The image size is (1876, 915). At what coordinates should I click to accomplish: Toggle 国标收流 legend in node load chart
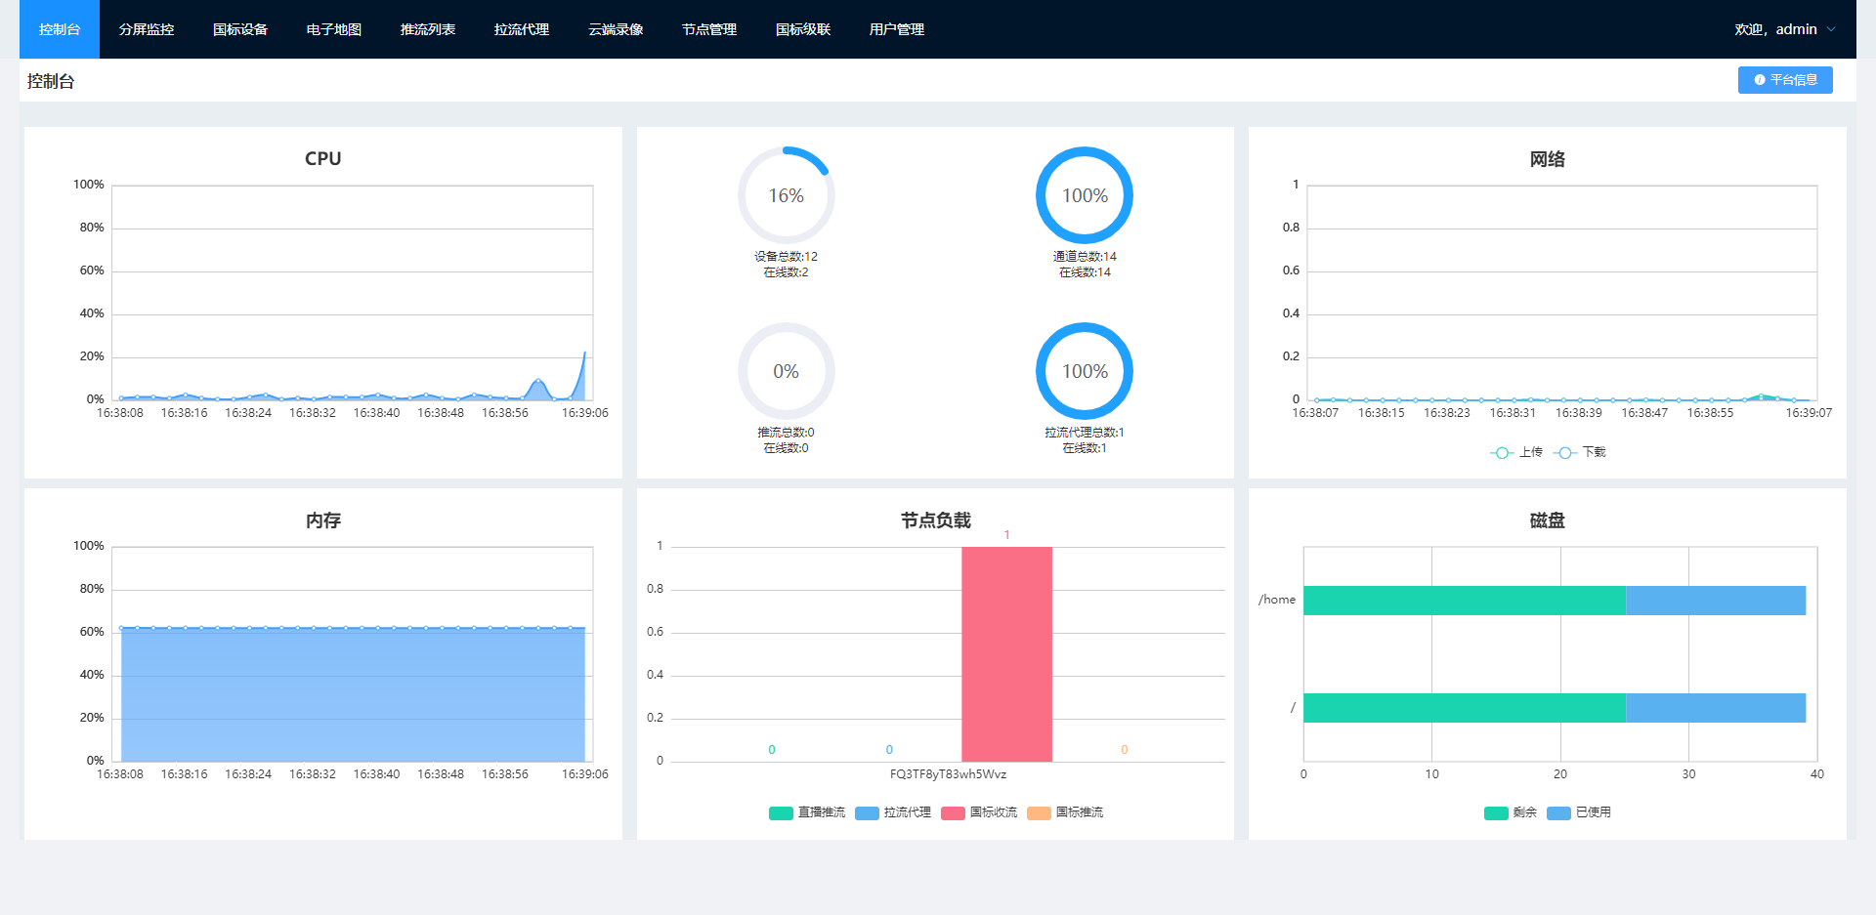click(x=979, y=812)
